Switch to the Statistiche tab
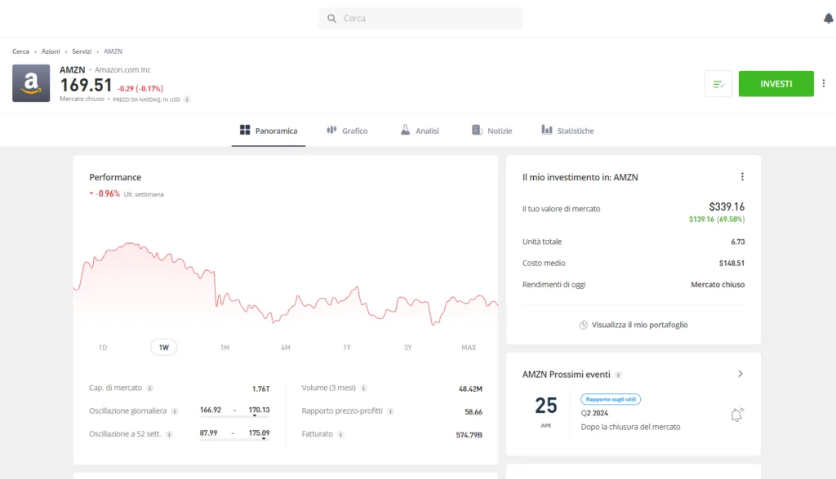Viewport: 836px width, 479px height. pyautogui.click(x=568, y=131)
